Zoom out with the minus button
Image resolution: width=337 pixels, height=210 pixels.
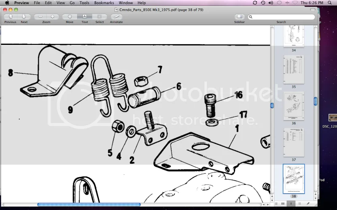pos(41,17)
